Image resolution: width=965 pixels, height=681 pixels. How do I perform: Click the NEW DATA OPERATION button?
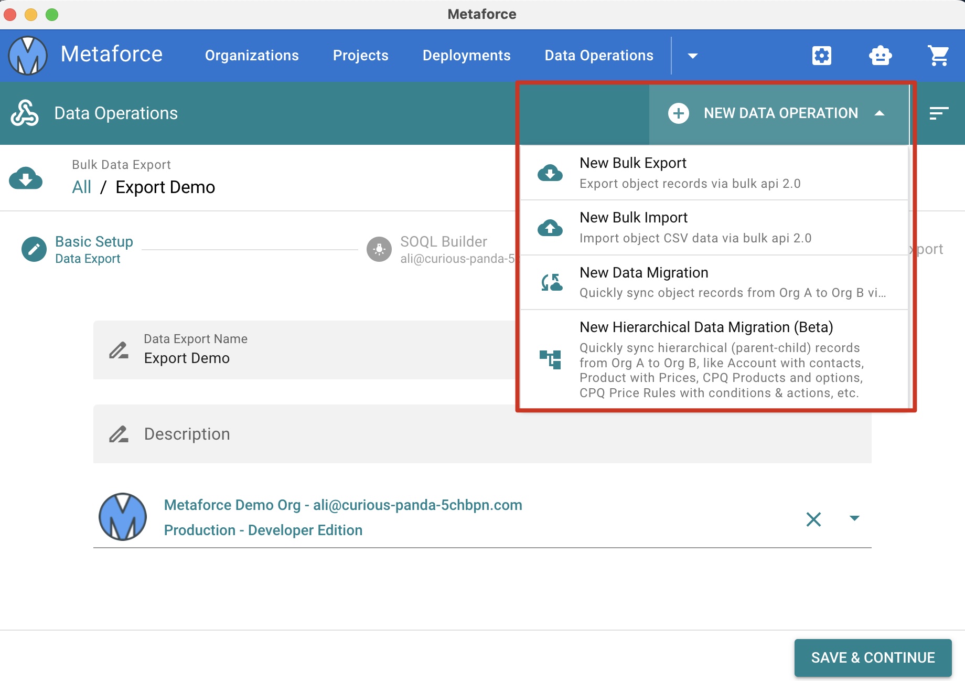tap(779, 113)
